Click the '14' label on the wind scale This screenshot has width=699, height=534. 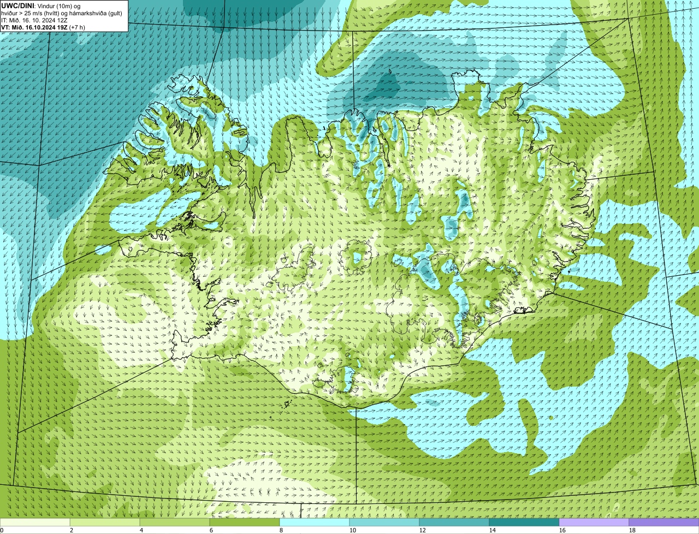pyautogui.click(x=493, y=530)
